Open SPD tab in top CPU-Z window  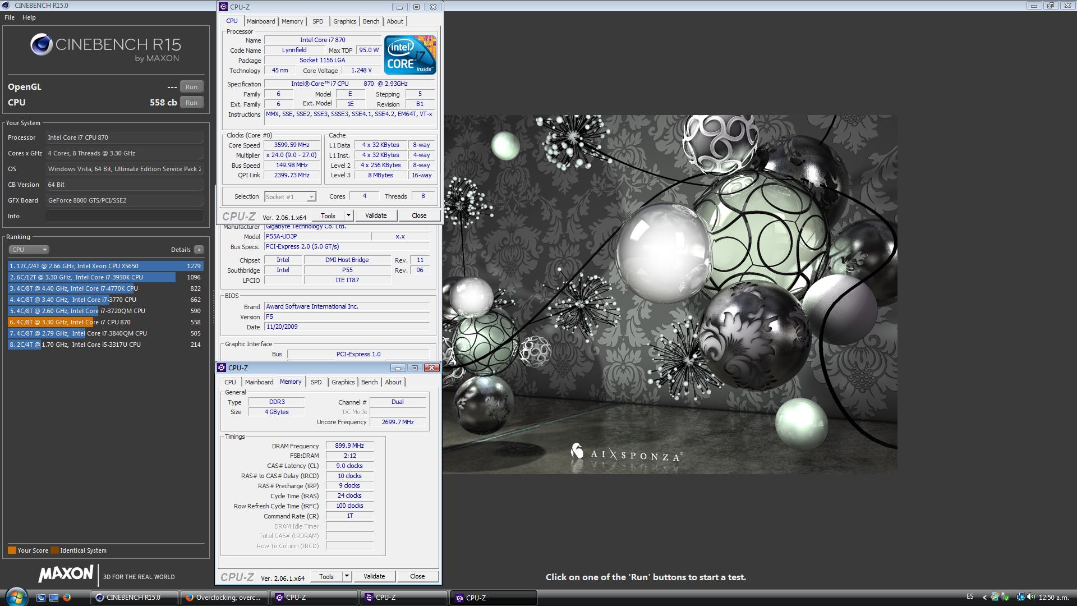318,21
